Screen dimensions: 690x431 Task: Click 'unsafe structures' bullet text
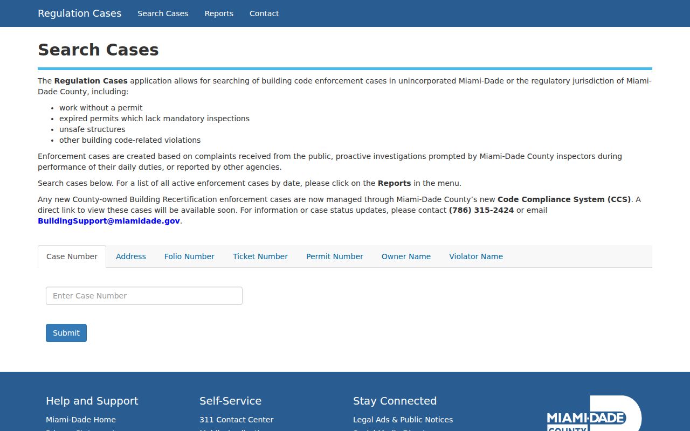[x=92, y=129]
